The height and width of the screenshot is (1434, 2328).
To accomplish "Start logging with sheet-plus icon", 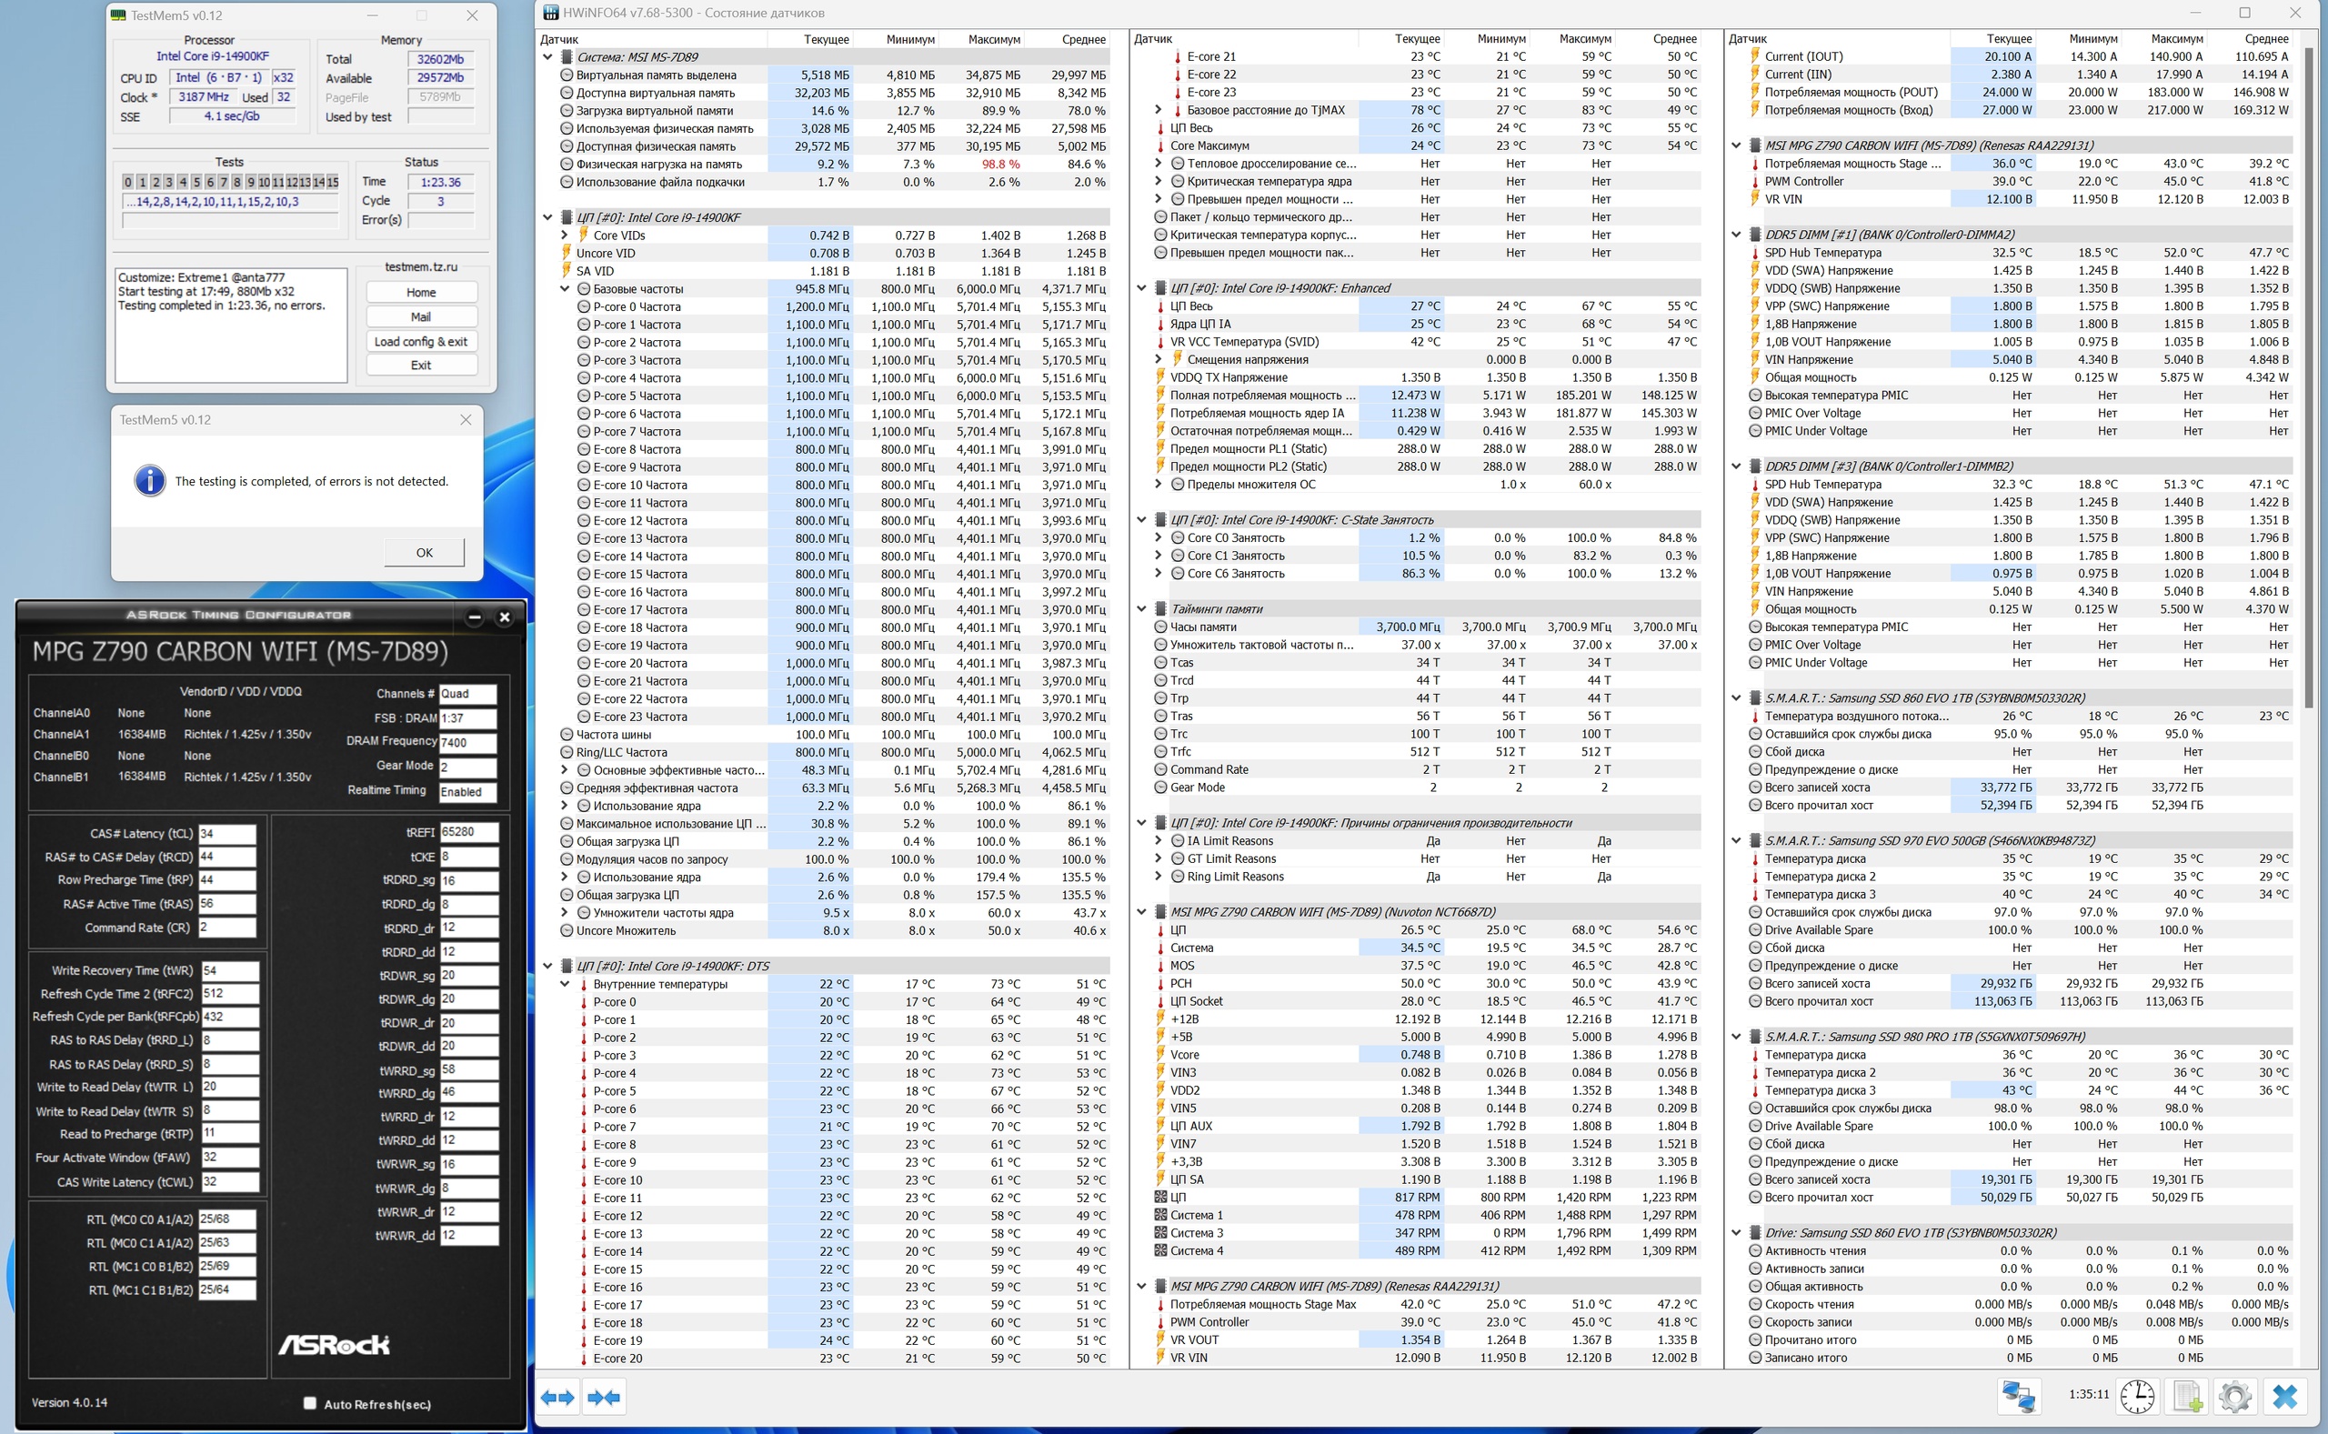I will point(2188,1396).
